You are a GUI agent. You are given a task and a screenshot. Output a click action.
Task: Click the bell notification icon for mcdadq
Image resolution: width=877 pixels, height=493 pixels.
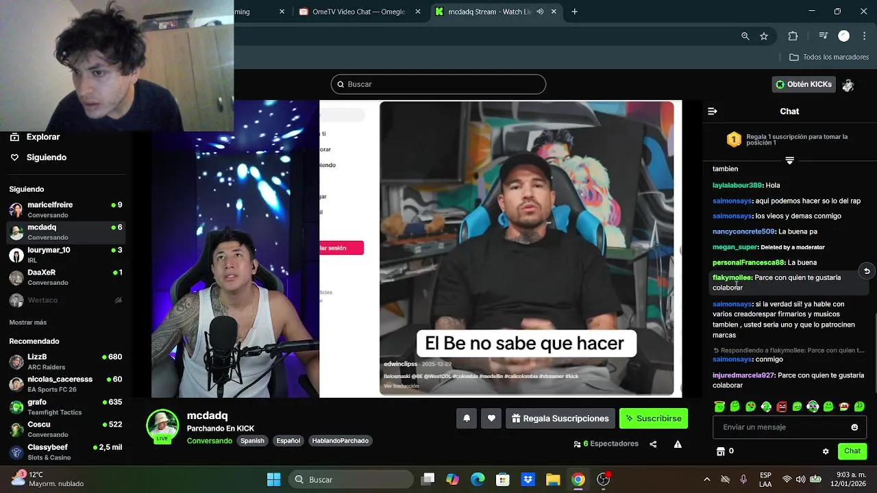[467, 418]
